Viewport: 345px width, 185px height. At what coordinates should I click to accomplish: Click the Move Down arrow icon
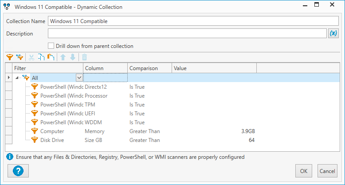point(73,58)
